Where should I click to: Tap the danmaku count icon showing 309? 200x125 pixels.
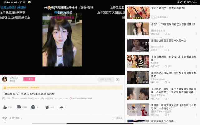(x=13, y=98)
